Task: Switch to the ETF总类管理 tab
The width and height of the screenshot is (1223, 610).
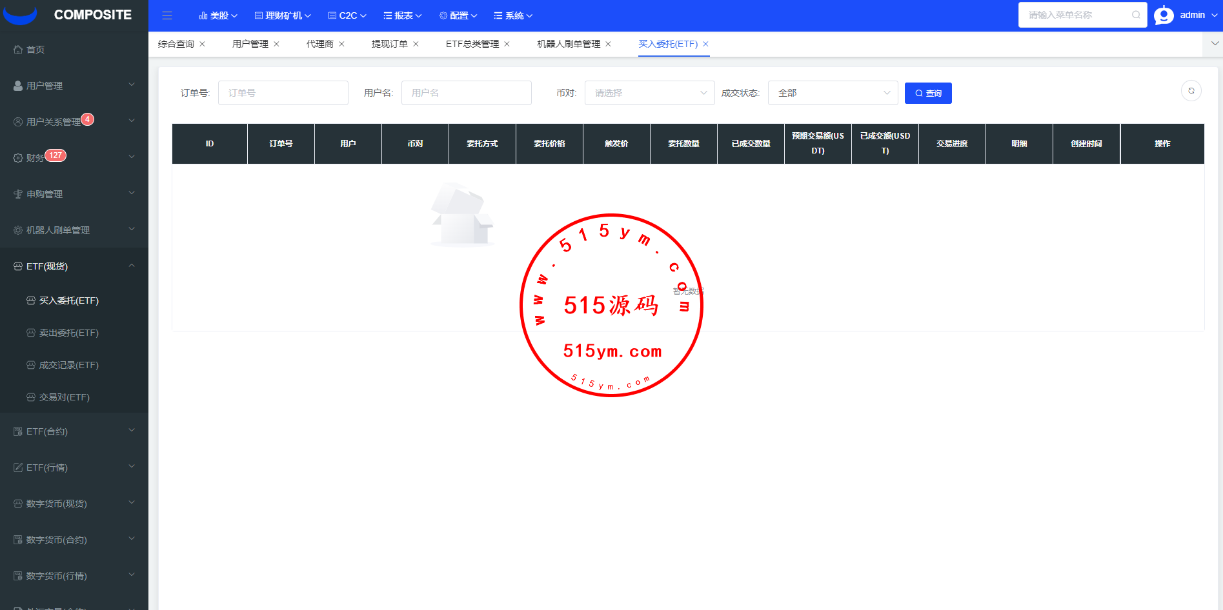Action: coord(472,44)
